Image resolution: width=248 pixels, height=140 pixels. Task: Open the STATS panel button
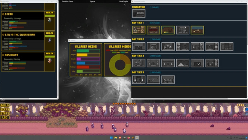(x=5, y=114)
